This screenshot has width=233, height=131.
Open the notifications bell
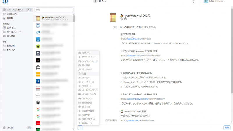click(x=193, y=1)
